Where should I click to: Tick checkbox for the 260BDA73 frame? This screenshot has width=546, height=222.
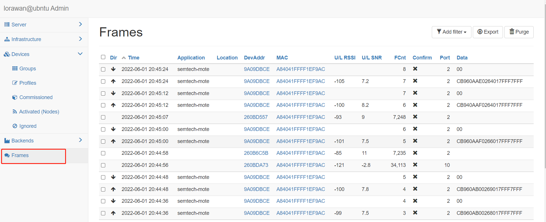pos(103,165)
